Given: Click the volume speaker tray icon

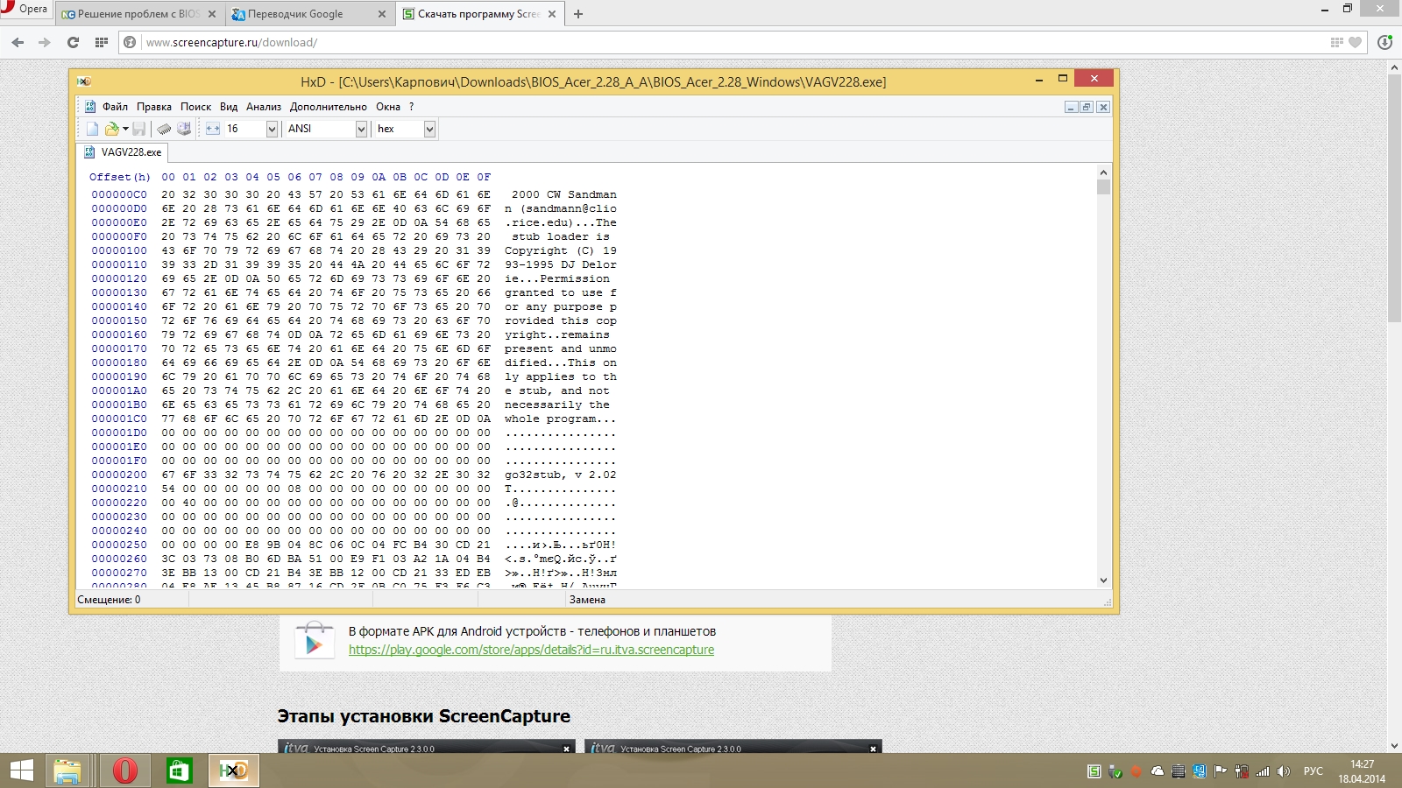Looking at the screenshot, I should point(1284,771).
